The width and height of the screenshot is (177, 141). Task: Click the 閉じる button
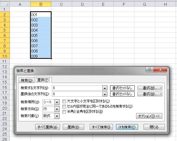coord(154,127)
